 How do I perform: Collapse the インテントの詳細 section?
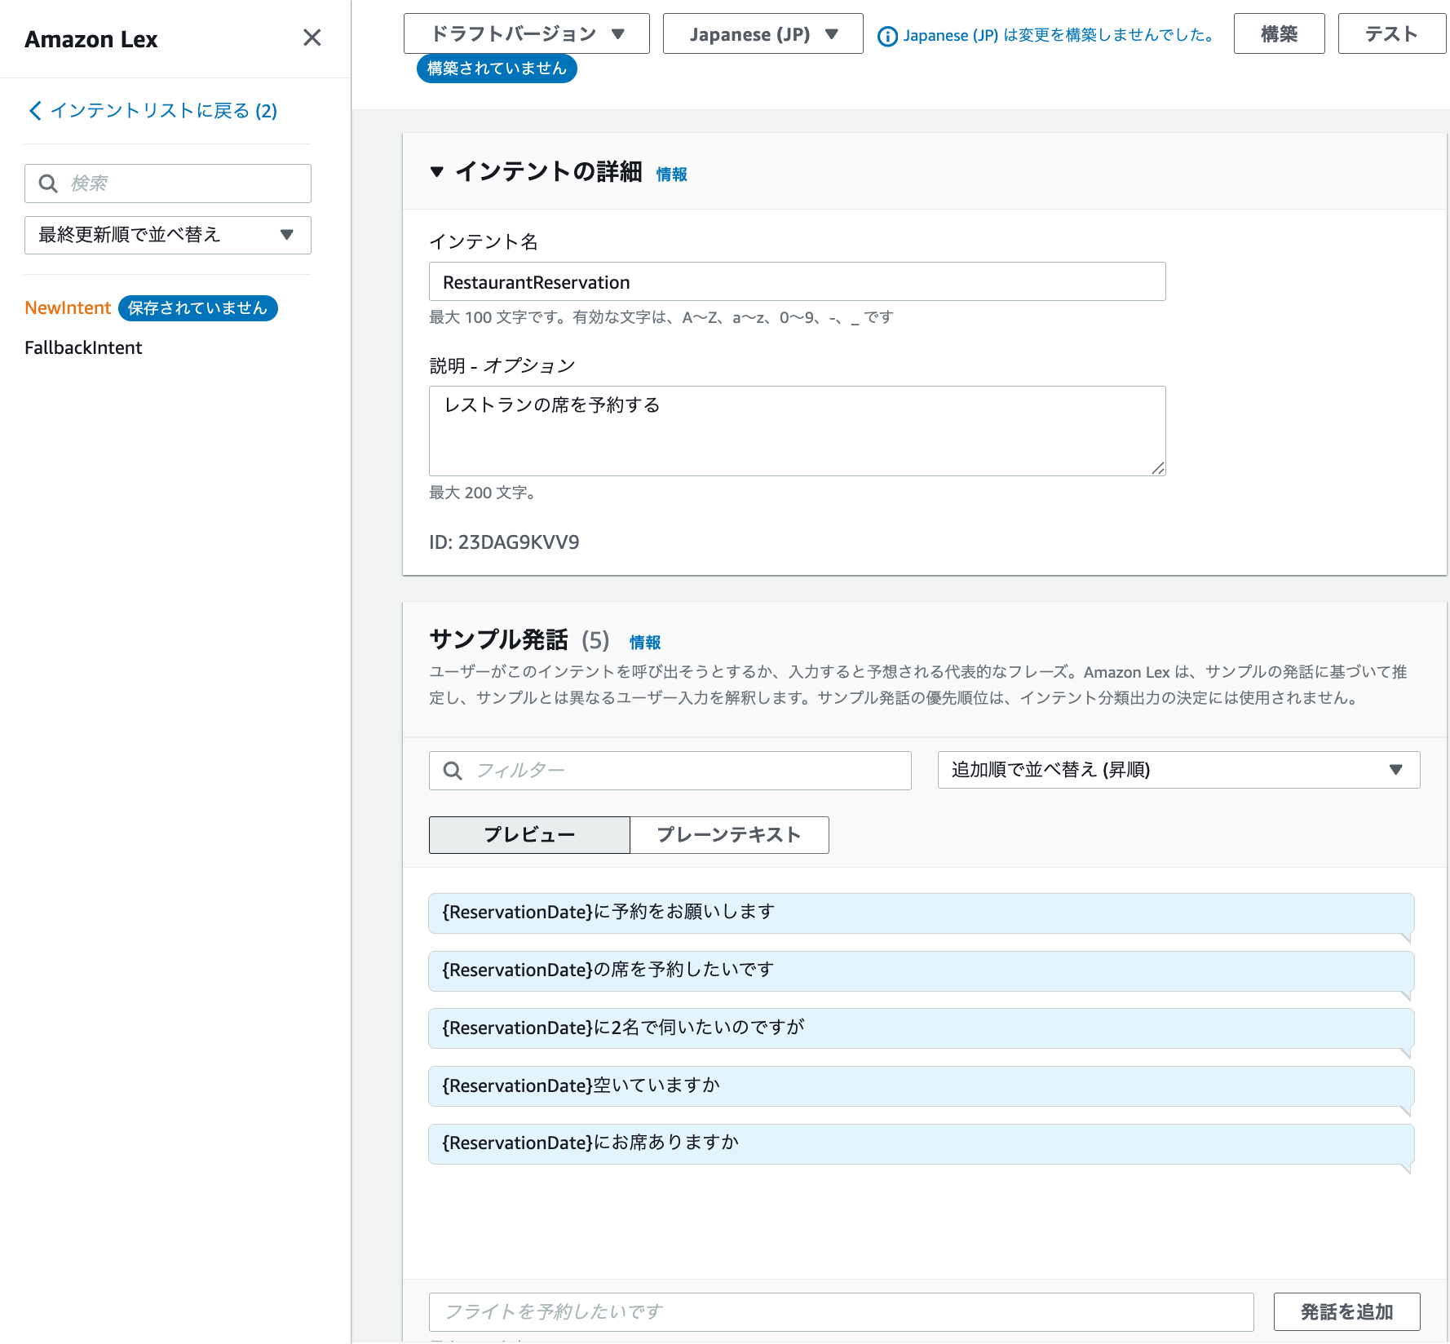(437, 171)
